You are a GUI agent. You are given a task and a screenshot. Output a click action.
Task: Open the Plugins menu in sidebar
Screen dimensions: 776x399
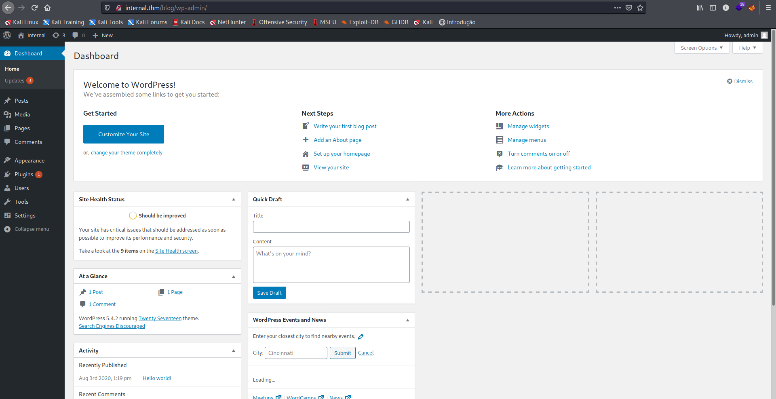[24, 174]
